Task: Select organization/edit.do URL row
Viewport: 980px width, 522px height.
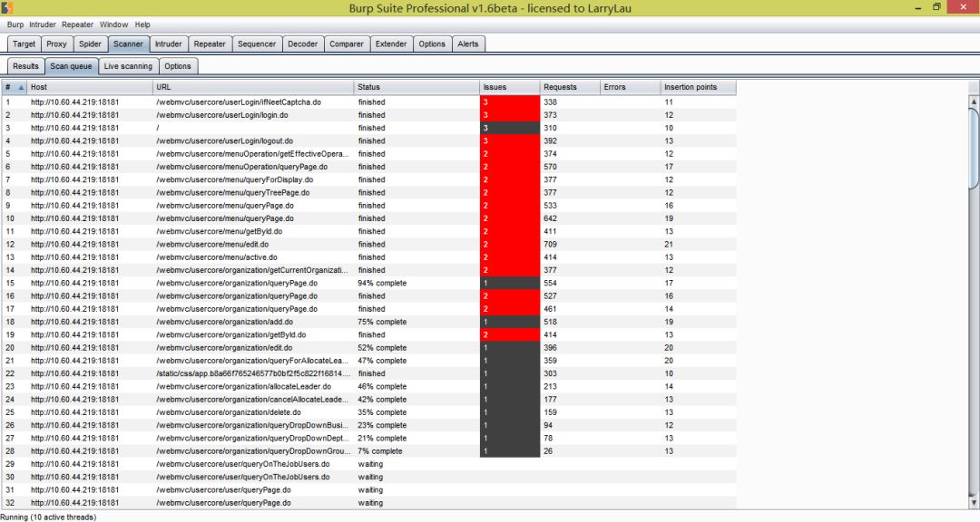Action: pos(224,348)
